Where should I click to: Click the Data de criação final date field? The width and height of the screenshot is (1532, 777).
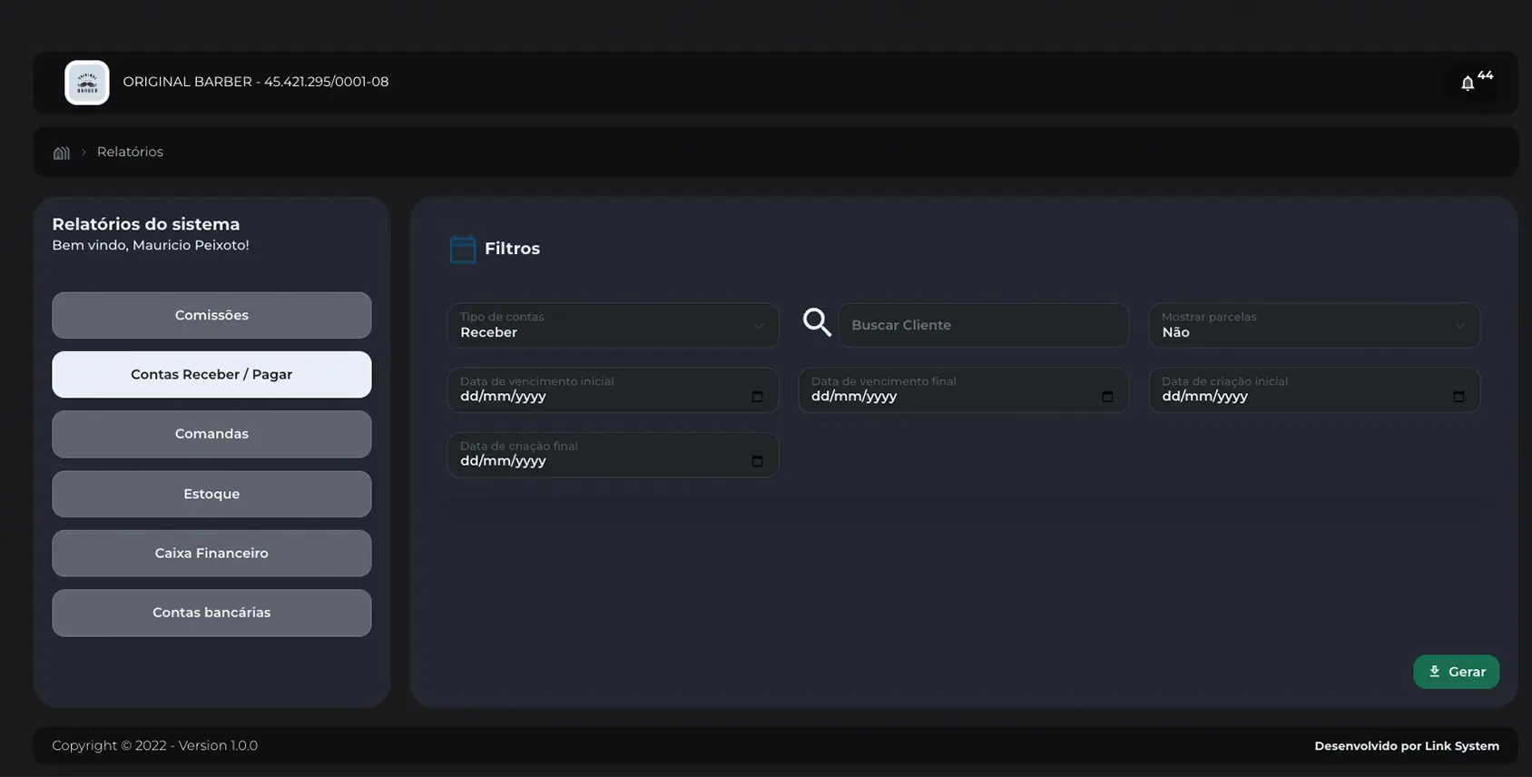tap(613, 455)
